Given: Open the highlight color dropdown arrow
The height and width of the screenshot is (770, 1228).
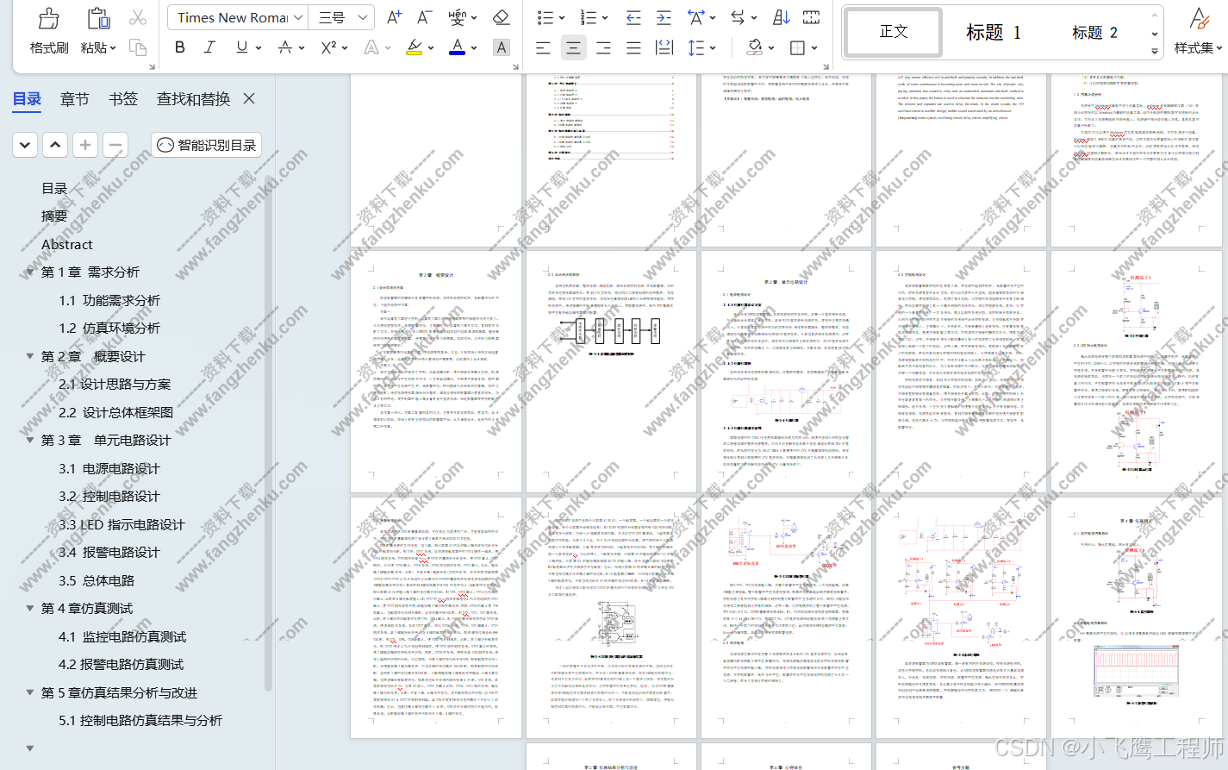Looking at the screenshot, I should pyautogui.click(x=431, y=48).
